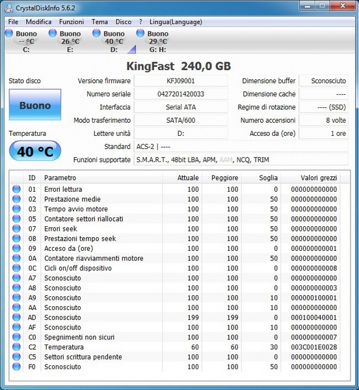359x390 pixels.
Task: Click the 8 volte power-on count field
Action: coord(323,120)
